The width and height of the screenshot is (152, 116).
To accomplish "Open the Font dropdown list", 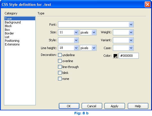I will coord(131,24).
